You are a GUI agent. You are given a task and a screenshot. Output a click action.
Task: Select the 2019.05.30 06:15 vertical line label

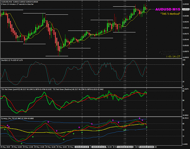[125, 147]
